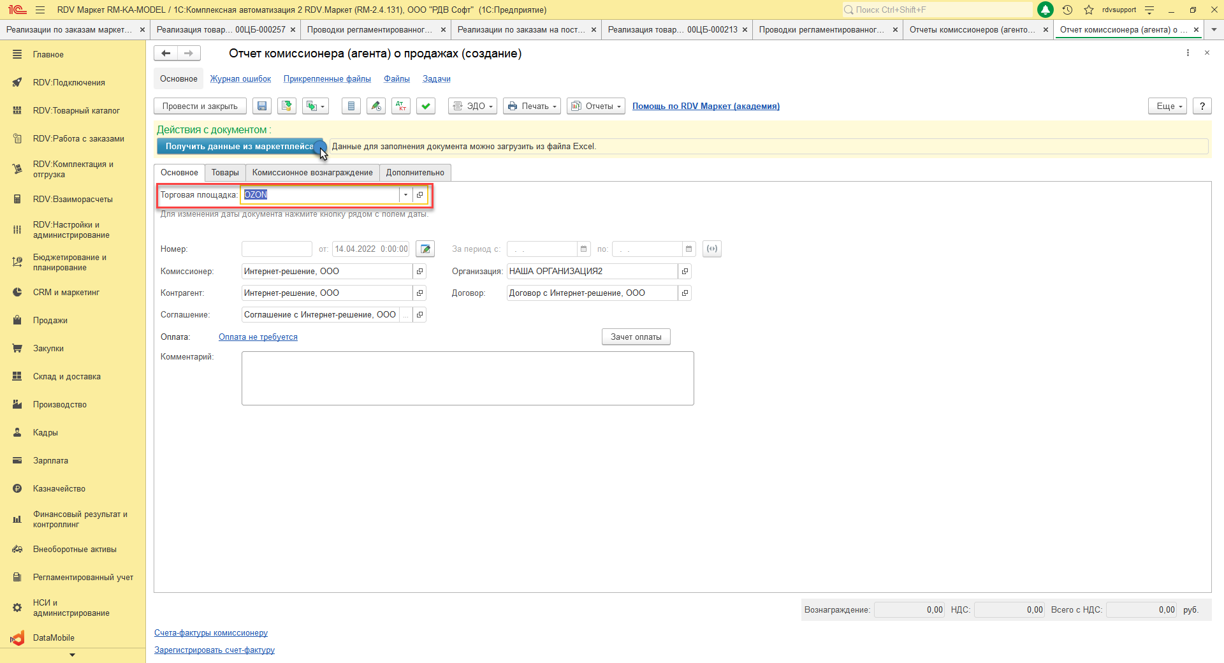
Task: Click the post document icon next to save
Action: pos(287,106)
